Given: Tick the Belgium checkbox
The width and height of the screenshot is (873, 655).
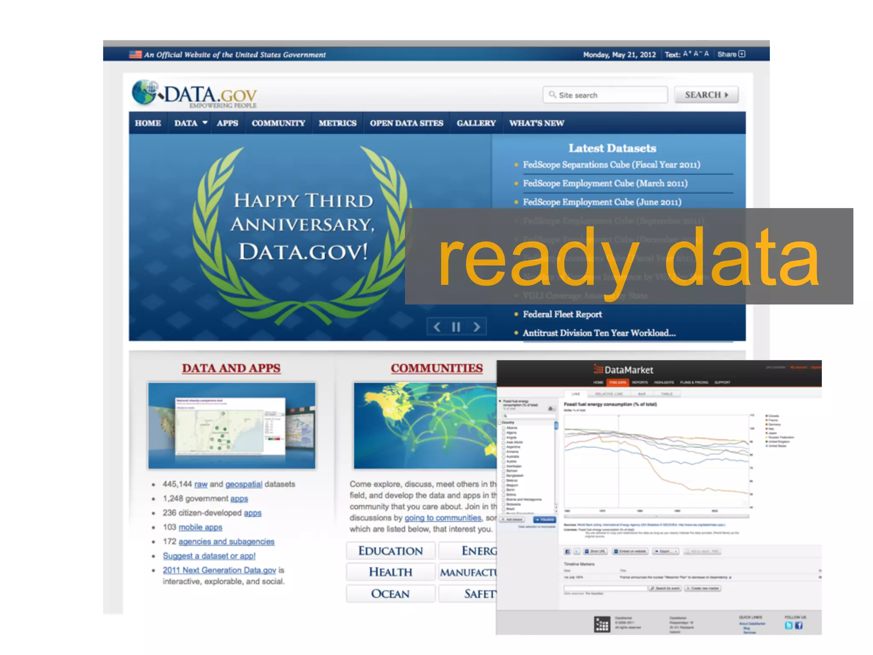Looking at the screenshot, I should [x=503, y=485].
